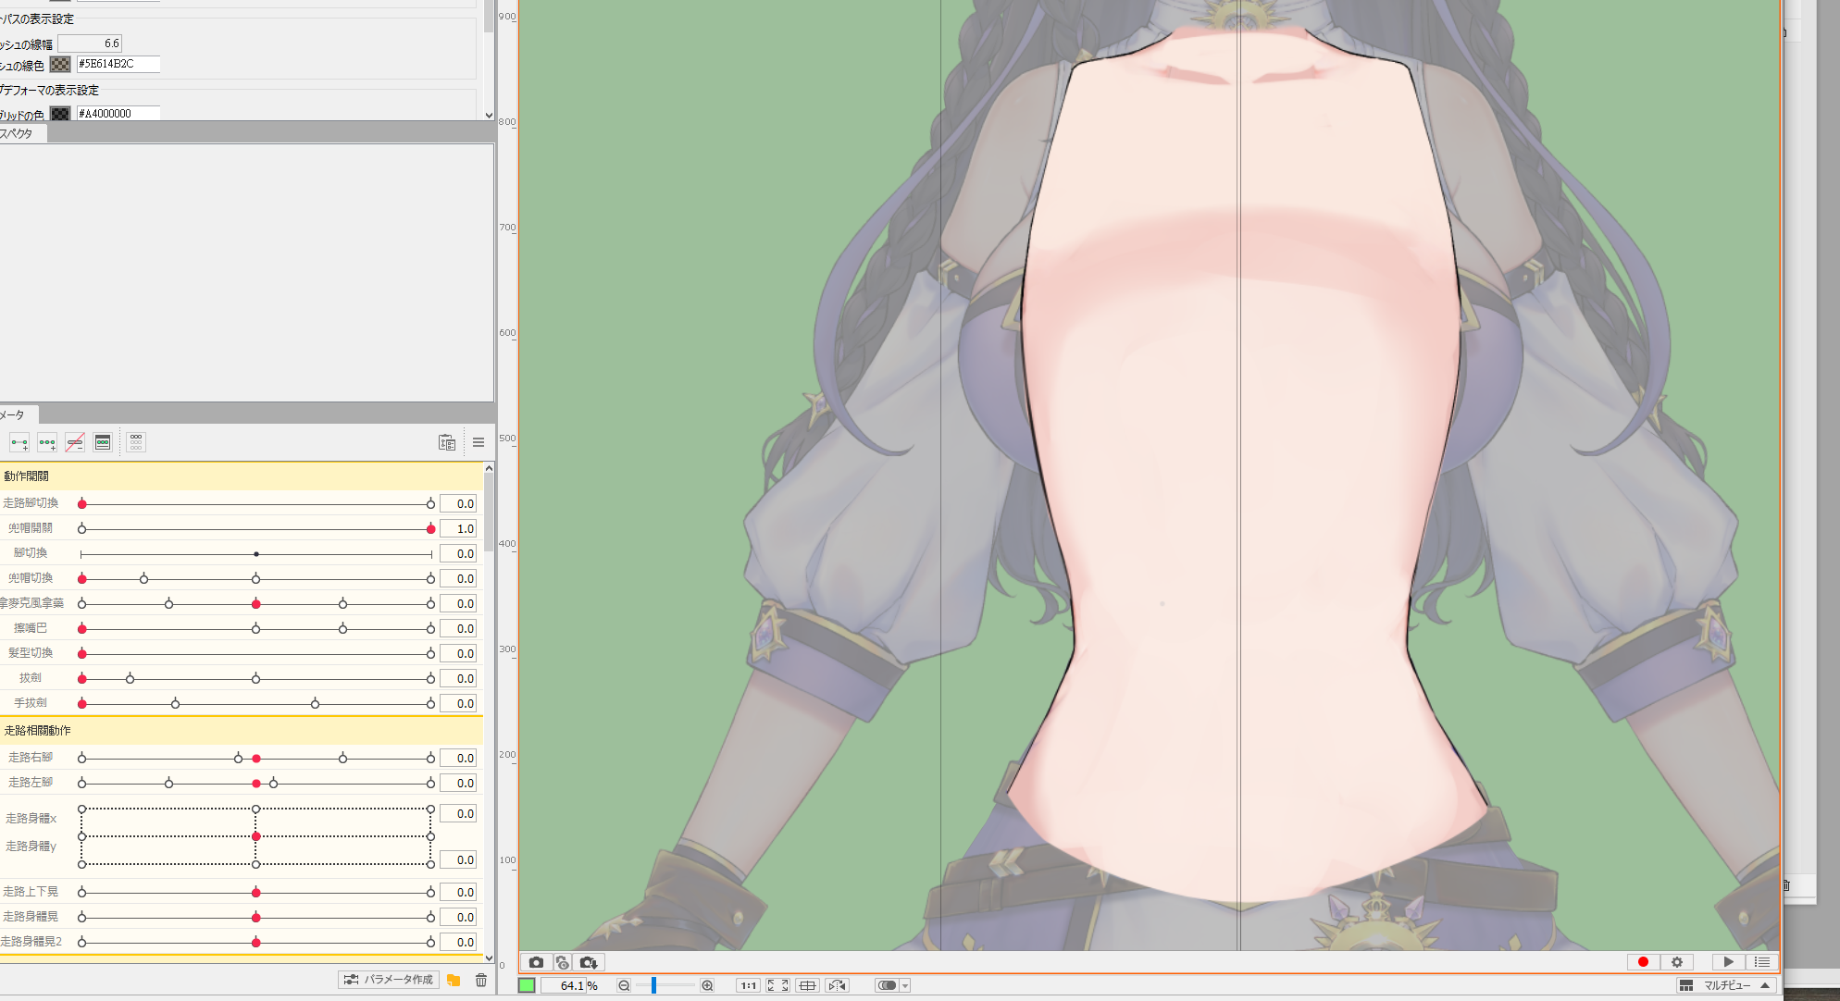This screenshot has width=1840, height=1001.
Task: Delete the parameter with the trash icon
Action: click(481, 980)
